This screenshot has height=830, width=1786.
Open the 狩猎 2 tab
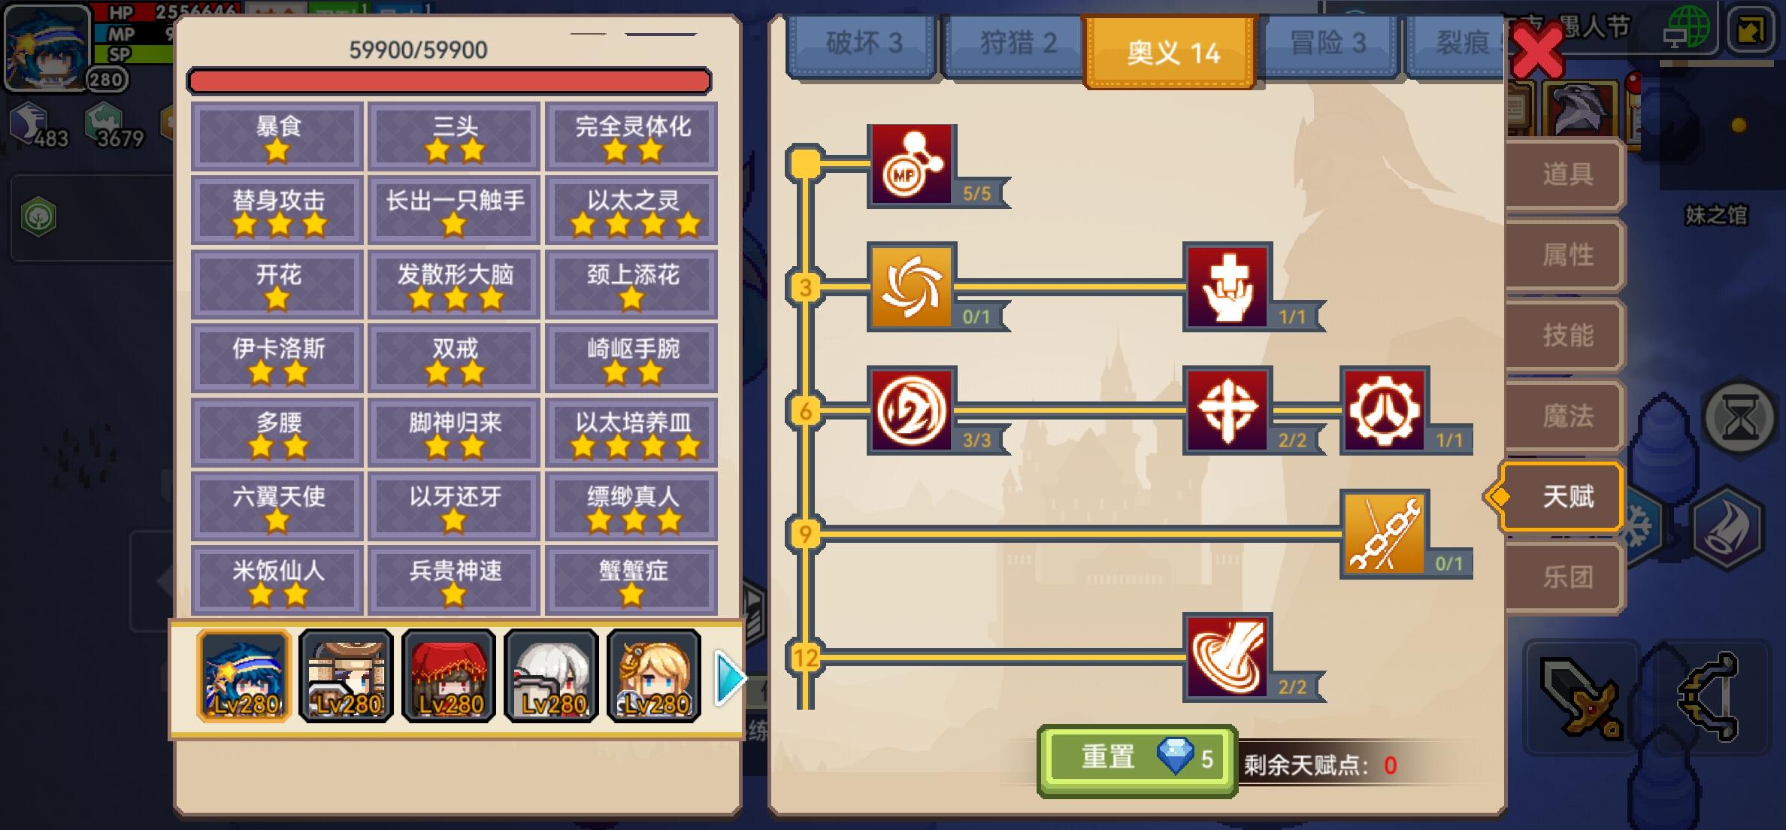point(1018,44)
